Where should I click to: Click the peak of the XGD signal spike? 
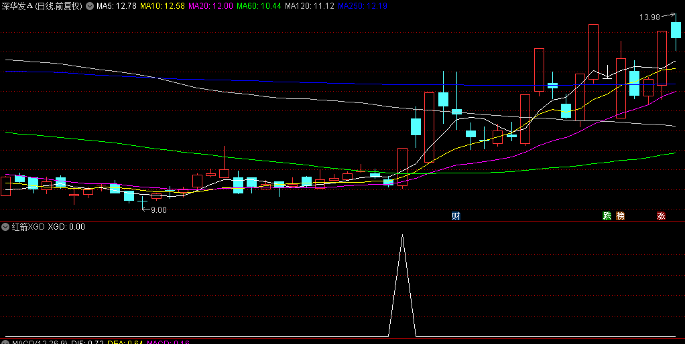(402, 236)
